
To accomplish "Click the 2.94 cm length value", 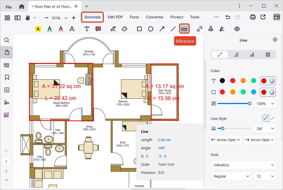I will [164, 140].
